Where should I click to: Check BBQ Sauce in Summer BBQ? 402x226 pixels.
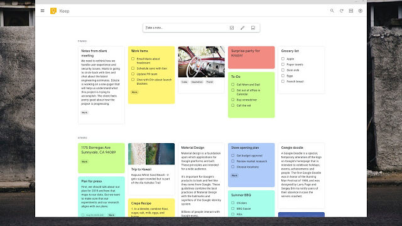233,208
